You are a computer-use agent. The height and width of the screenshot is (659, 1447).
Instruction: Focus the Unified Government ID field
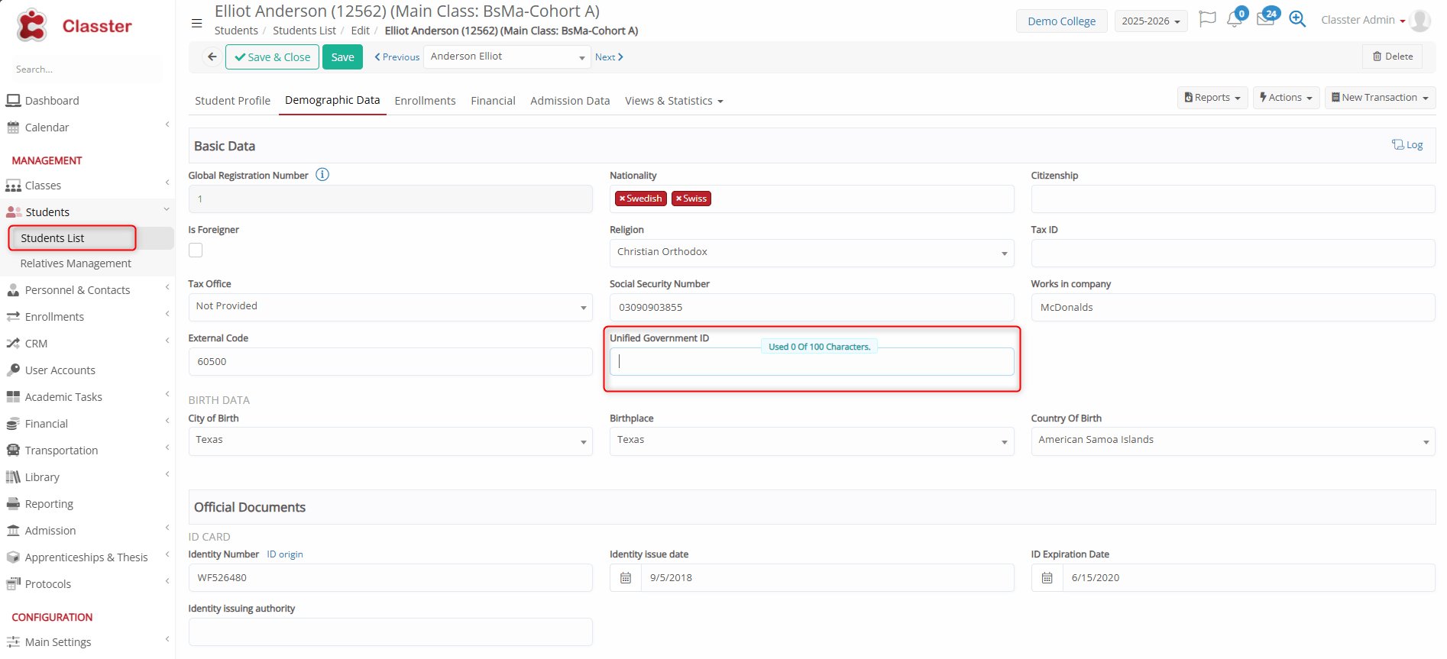811,362
